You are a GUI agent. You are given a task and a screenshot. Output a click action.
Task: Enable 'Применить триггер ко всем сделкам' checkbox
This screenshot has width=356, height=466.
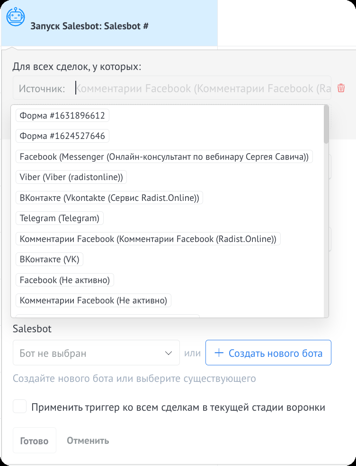pyautogui.click(x=19, y=406)
